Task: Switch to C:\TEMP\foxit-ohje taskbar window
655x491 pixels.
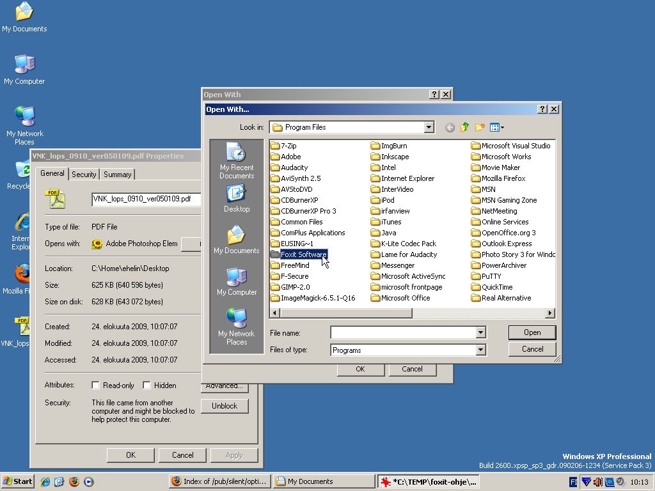Action: coord(429,481)
